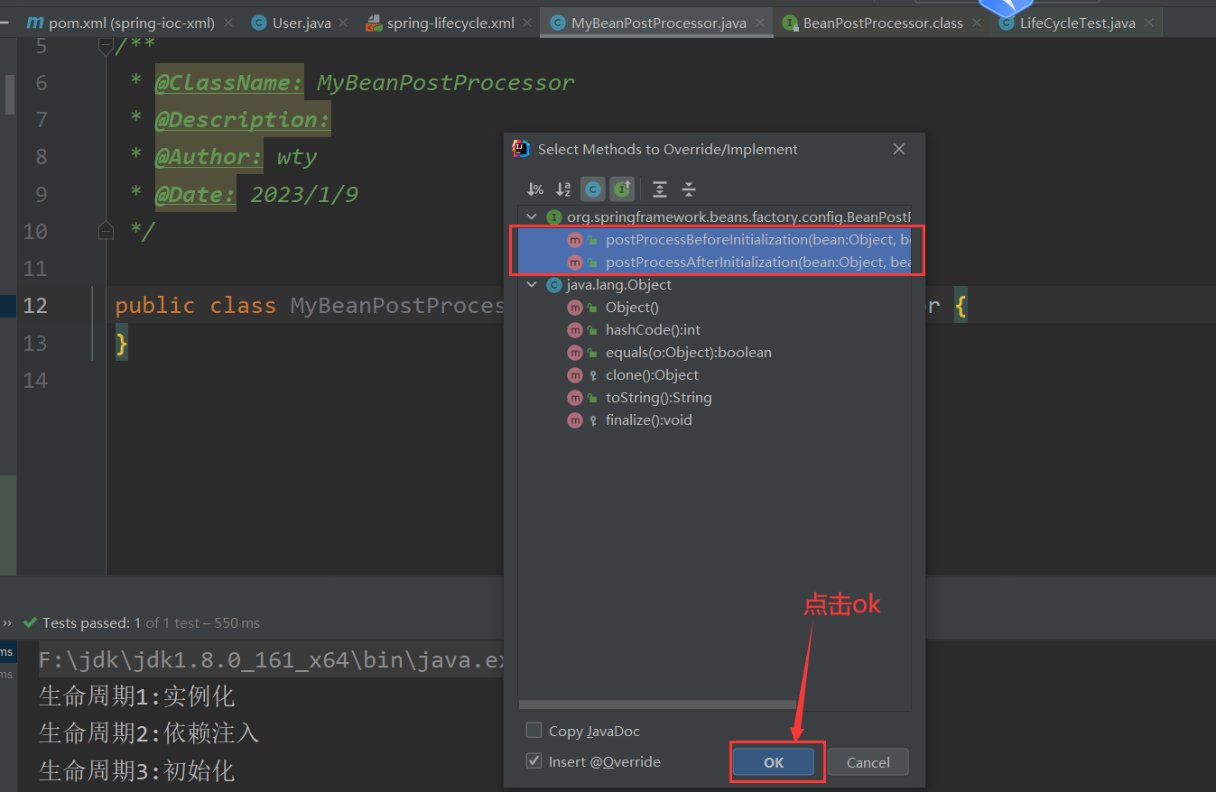Image resolution: width=1216 pixels, height=792 pixels.
Task: Click the XML icon on spring-lifecycle.xml tab
Action: [x=373, y=23]
